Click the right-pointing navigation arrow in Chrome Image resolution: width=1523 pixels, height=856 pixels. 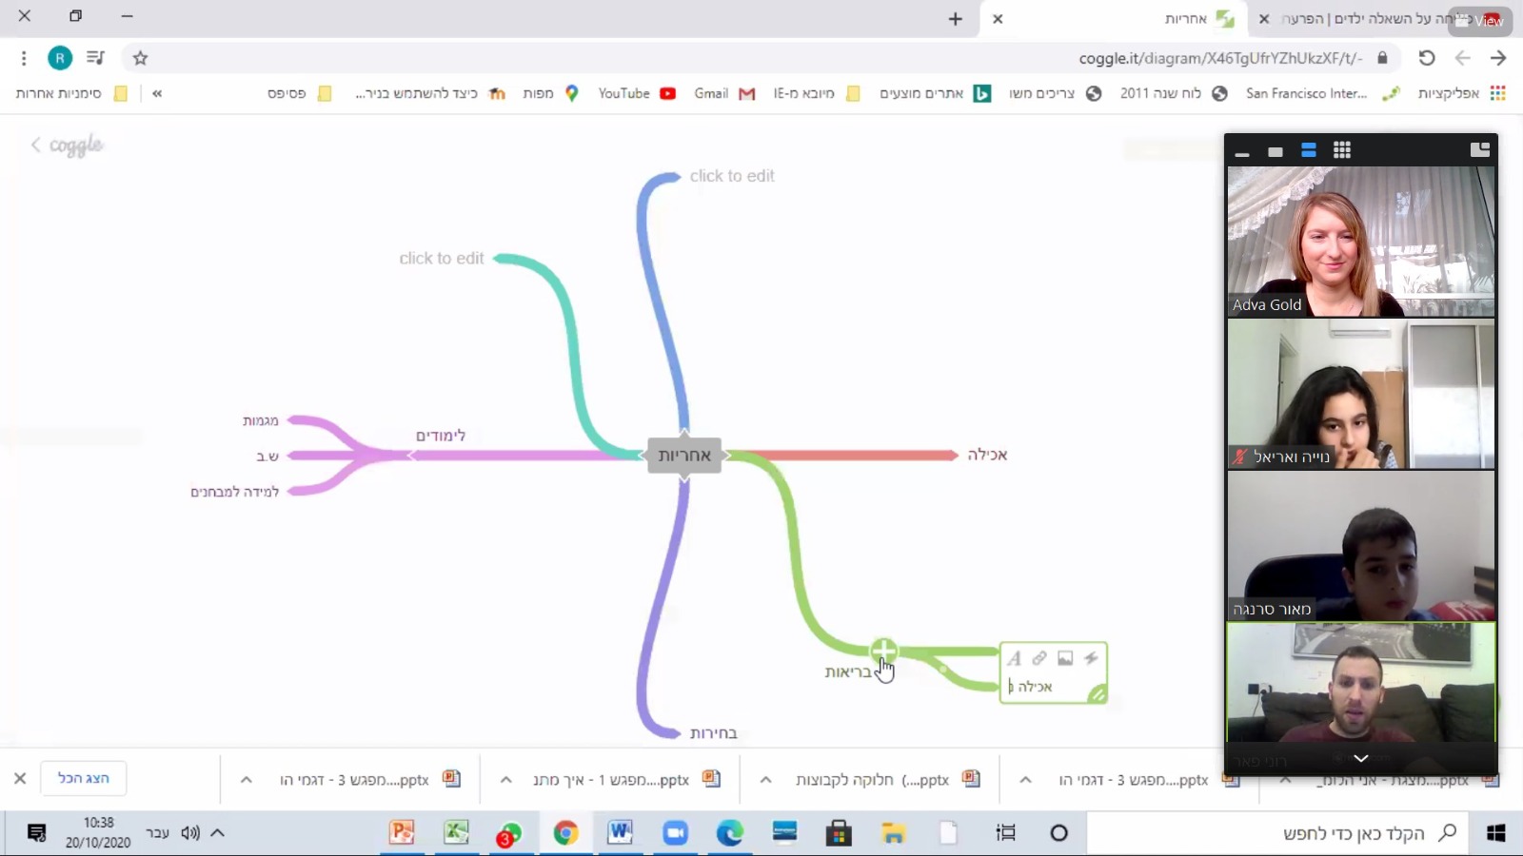pyautogui.click(x=1498, y=58)
